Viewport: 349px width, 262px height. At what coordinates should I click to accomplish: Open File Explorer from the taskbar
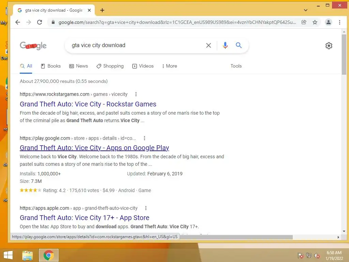coord(27,255)
